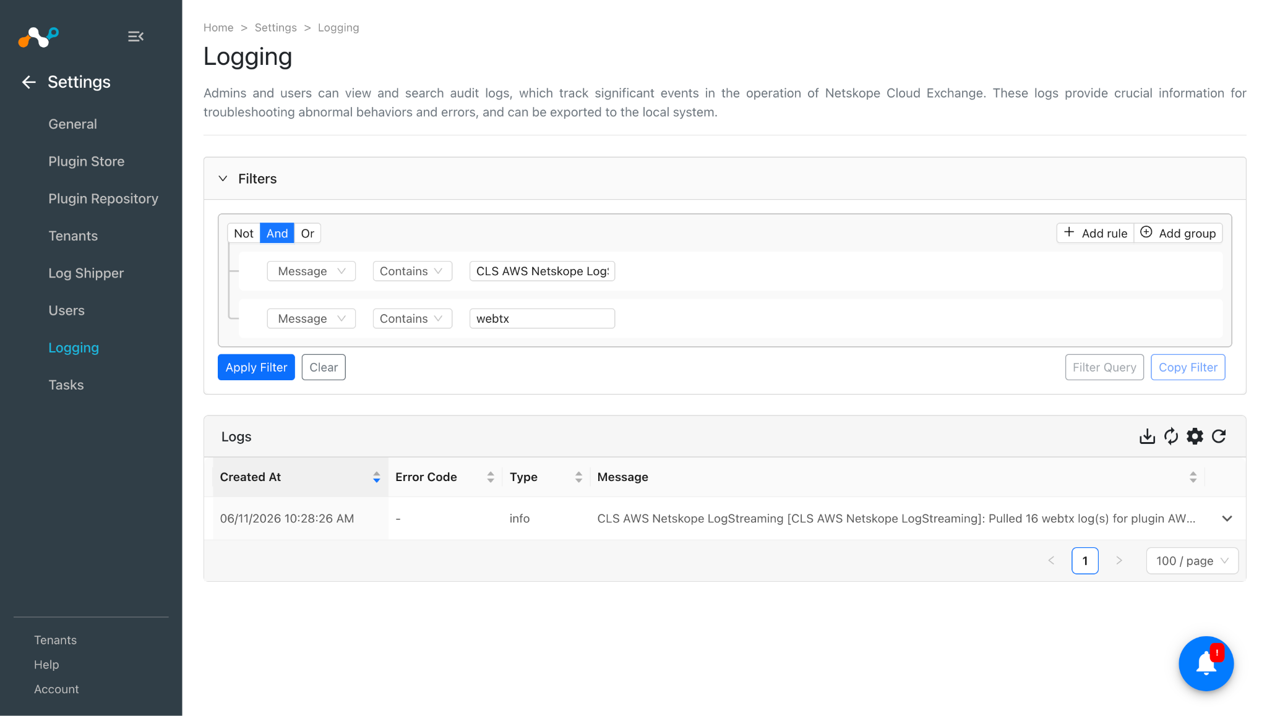
Task: Sort by Type column arrows
Action: (578, 477)
